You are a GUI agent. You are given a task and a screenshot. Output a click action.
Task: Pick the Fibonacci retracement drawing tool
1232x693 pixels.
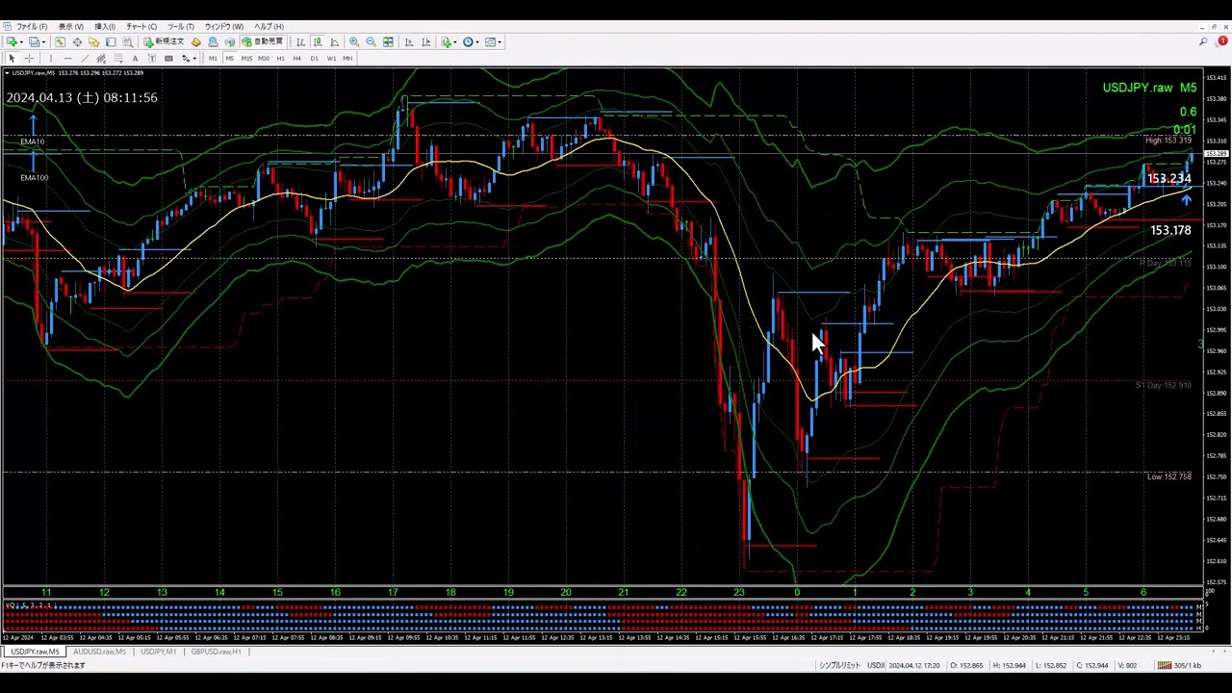pyautogui.click(x=118, y=59)
